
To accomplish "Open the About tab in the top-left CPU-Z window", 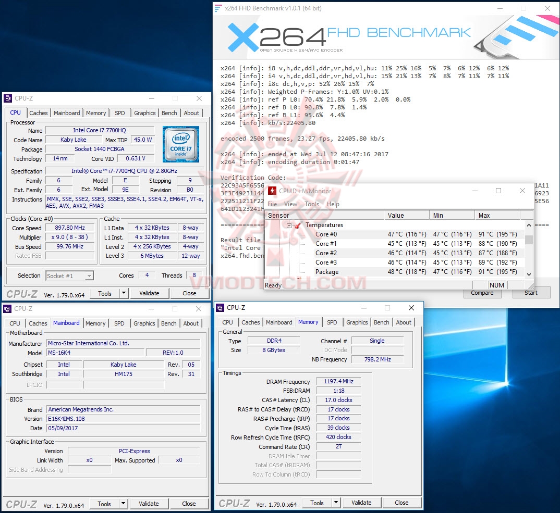I will click(191, 113).
